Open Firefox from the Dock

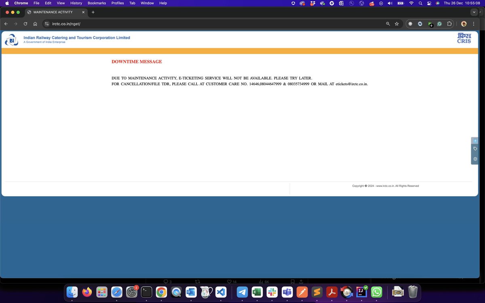pyautogui.click(x=87, y=292)
